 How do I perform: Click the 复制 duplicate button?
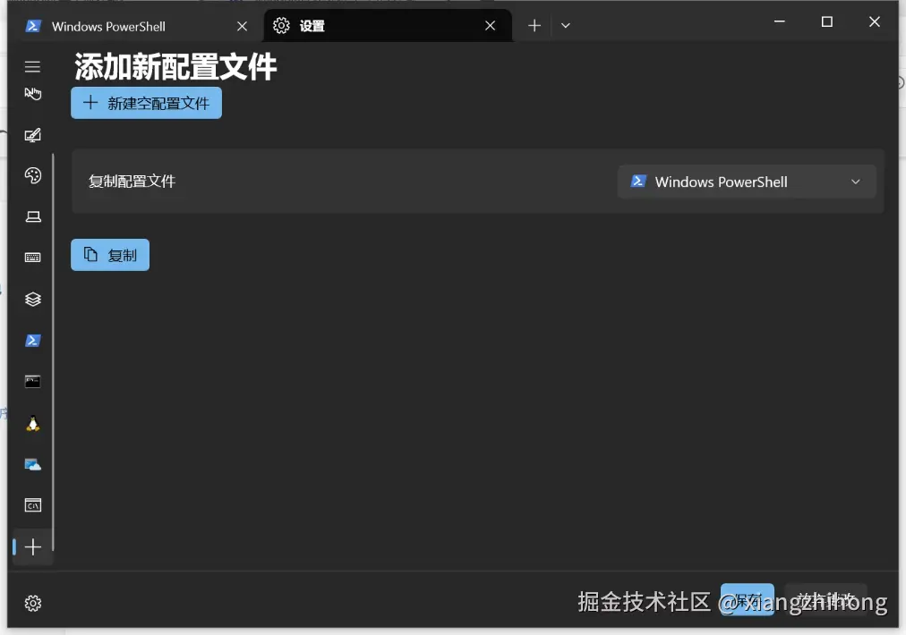(110, 255)
